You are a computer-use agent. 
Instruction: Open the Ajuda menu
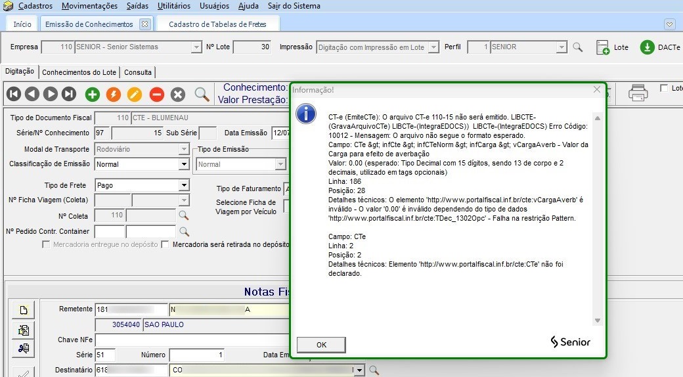tap(248, 6)
